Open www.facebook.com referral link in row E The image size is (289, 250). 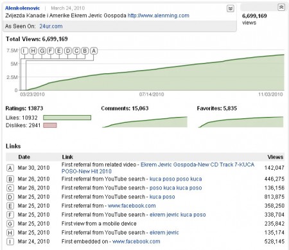(x=132, y=206)
